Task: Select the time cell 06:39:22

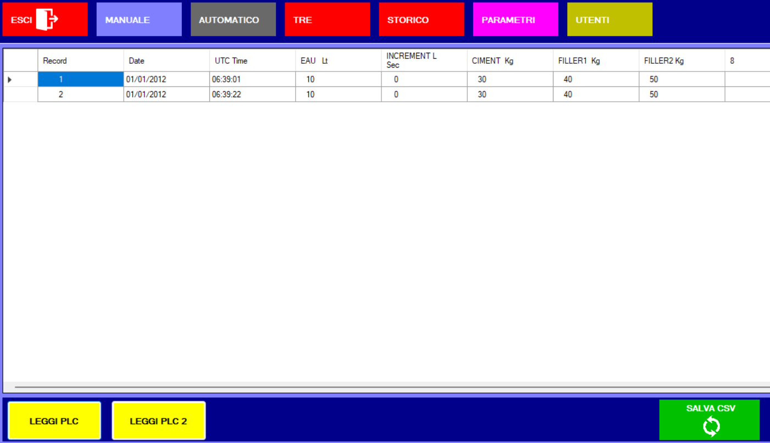Action: click(252, 95)
